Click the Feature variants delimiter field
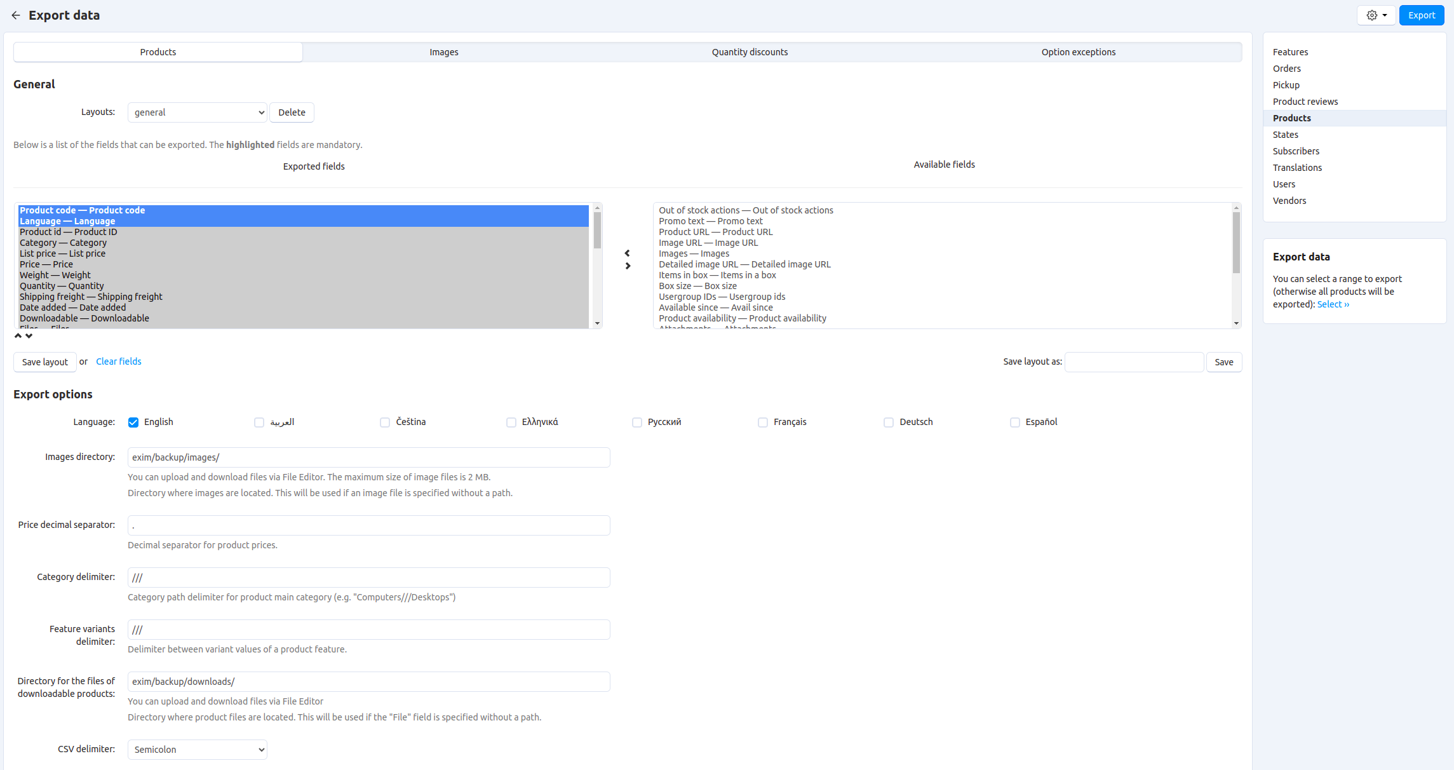Screen dimensions: 1454x770 [x=368, y=630]
